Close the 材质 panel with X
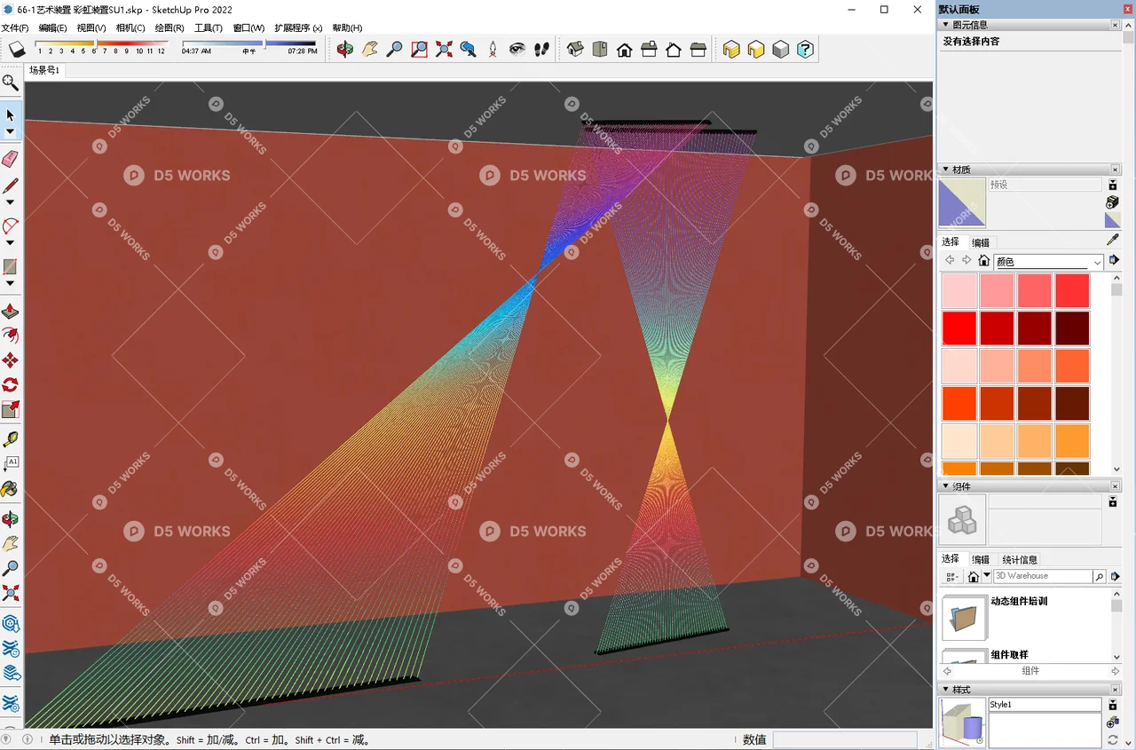 tap(1116, 170)
